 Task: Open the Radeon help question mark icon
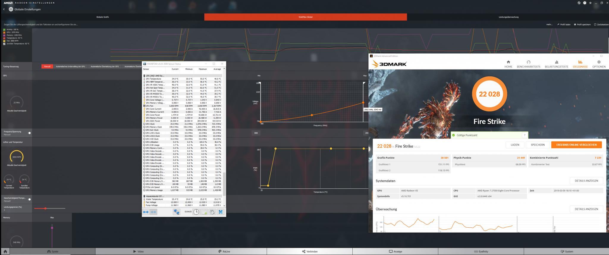pyautogui.click(x=585, y=3)
